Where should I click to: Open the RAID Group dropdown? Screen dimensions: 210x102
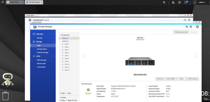tap(193, 79)
